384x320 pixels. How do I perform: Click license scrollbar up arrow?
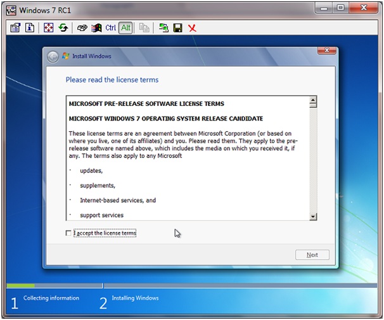point(313,99)
